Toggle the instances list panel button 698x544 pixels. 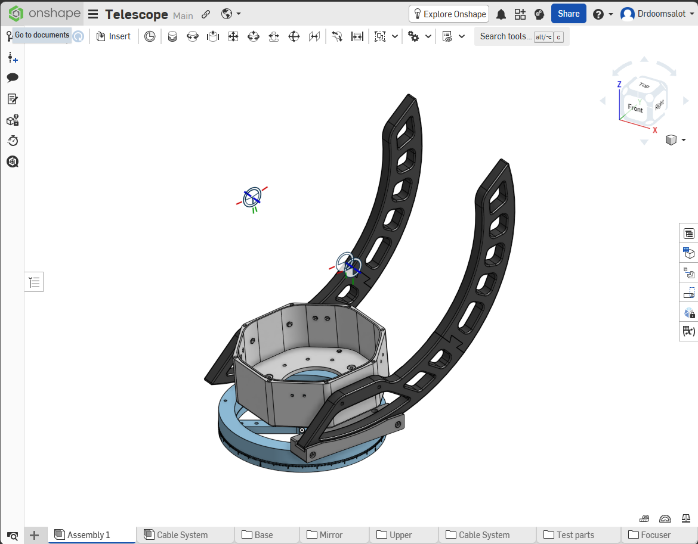pos(34,282)
